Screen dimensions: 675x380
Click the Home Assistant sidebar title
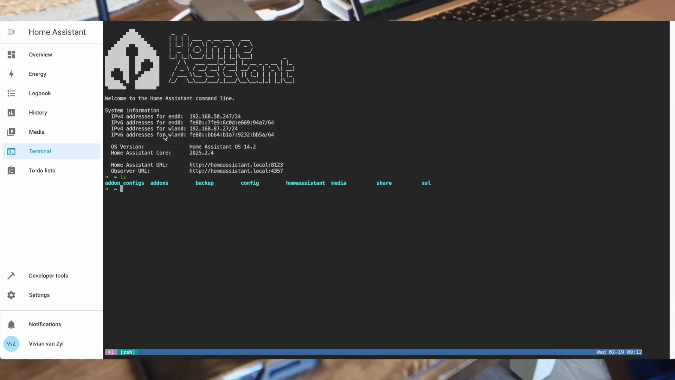click(x=57, y=32)
